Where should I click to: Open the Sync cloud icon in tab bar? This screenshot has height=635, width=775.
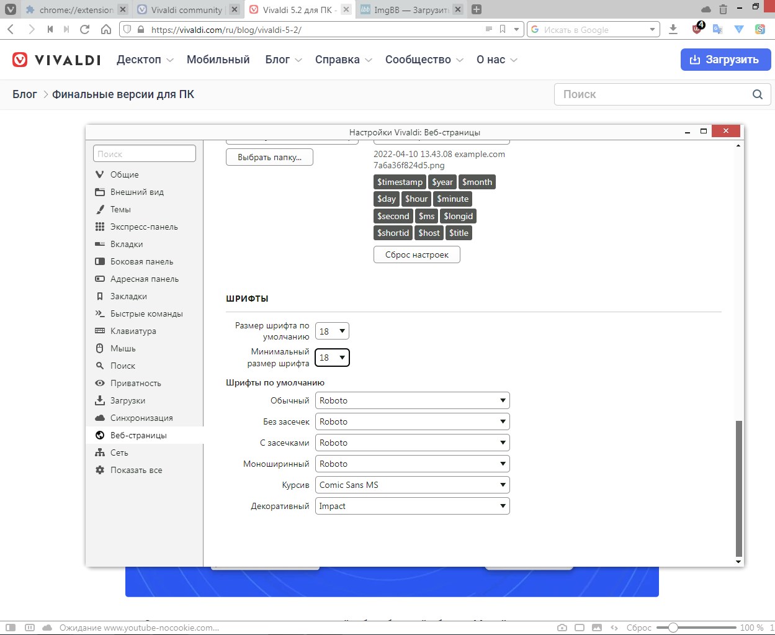click(706, 9)
